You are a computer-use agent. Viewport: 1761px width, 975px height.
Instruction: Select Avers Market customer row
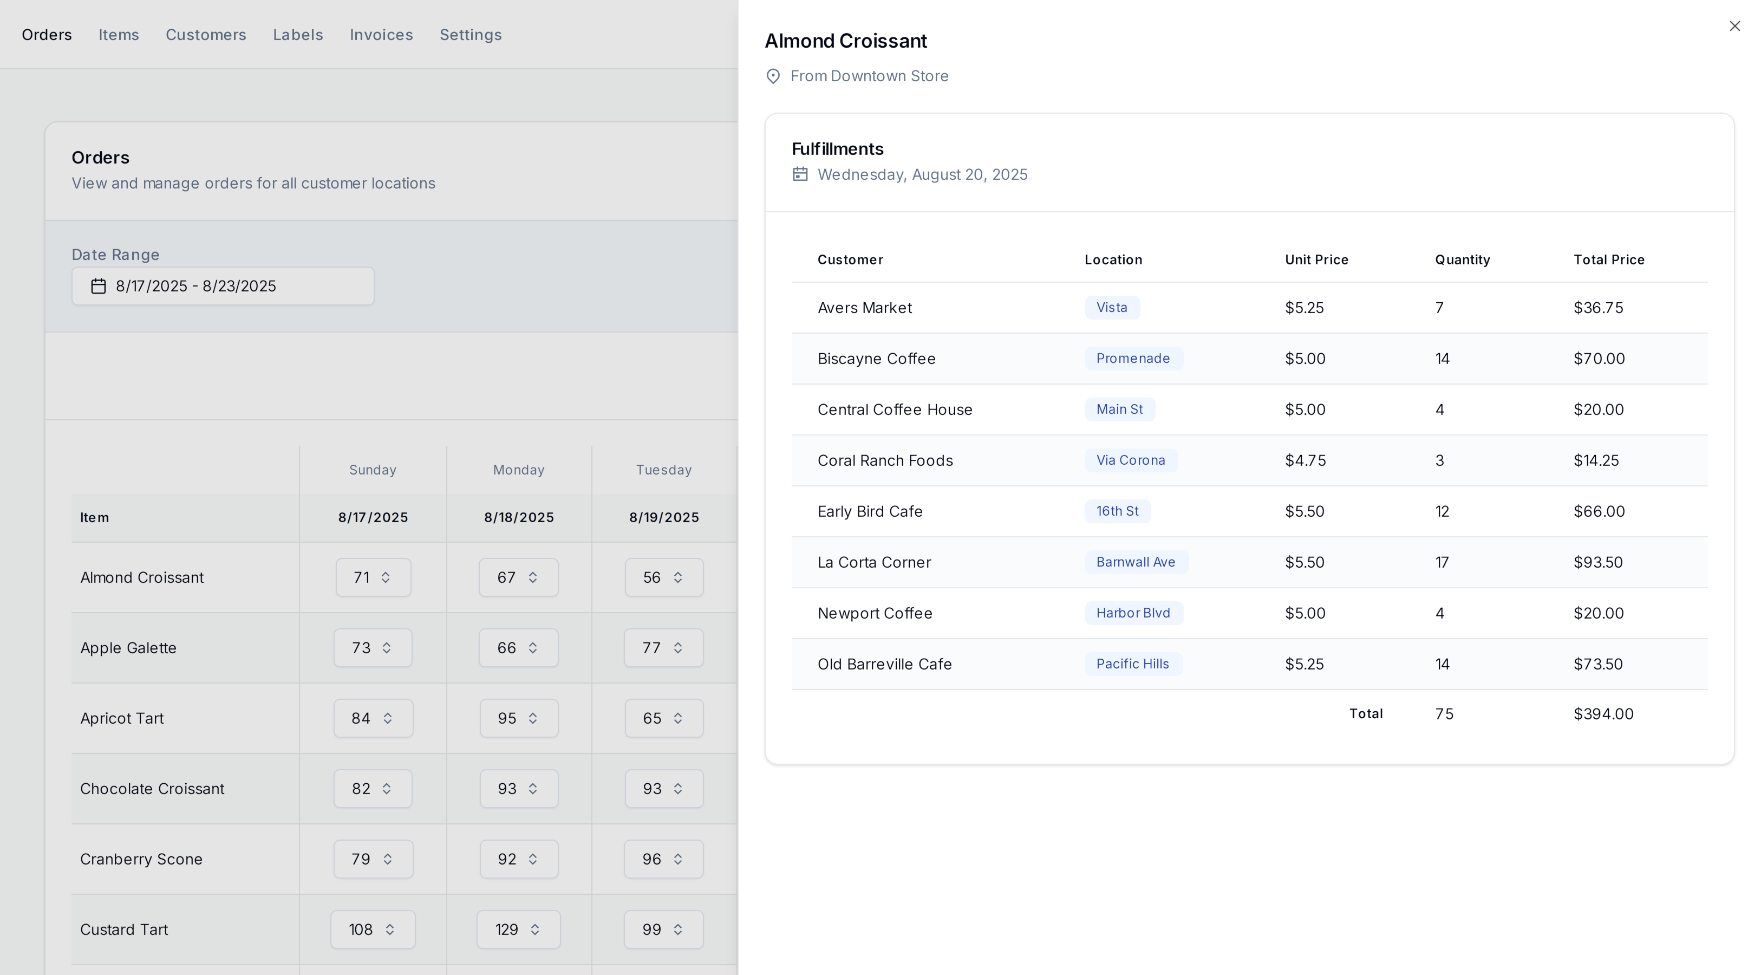pyautogui.click(x=1249, y=308)
